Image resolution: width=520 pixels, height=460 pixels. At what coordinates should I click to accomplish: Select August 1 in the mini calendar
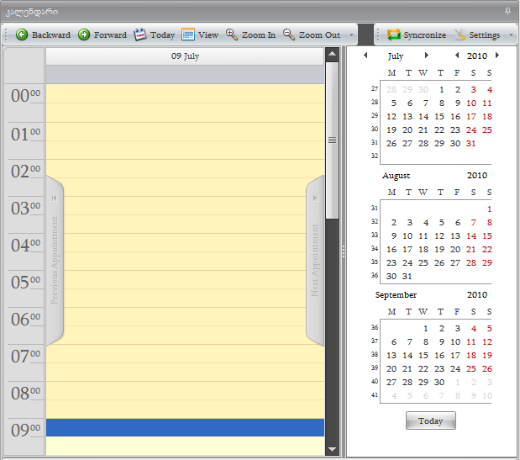(x=489, y=209)
